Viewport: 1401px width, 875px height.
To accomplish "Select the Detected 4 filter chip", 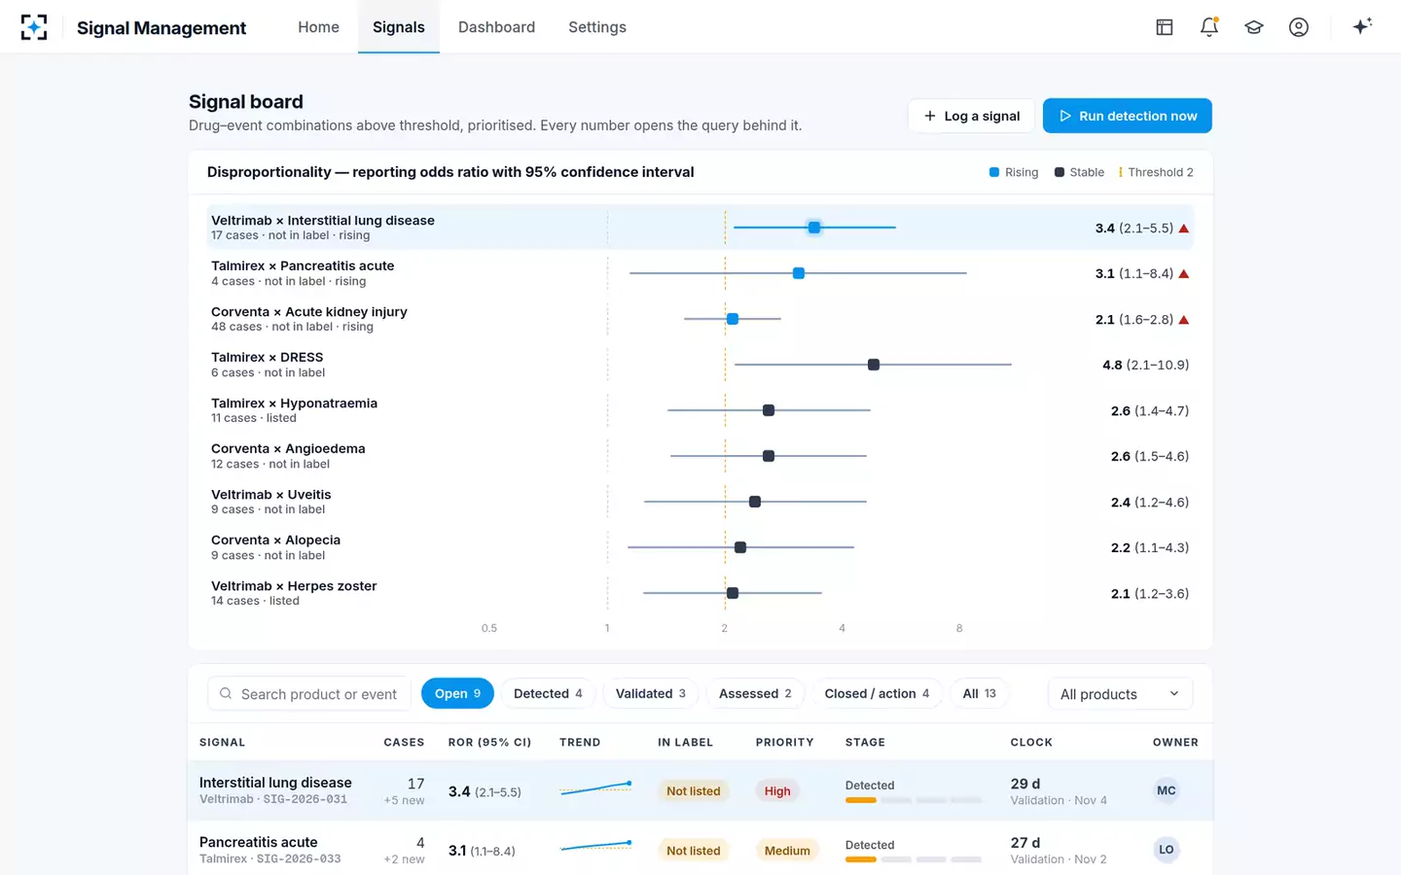I will point(548,693).
